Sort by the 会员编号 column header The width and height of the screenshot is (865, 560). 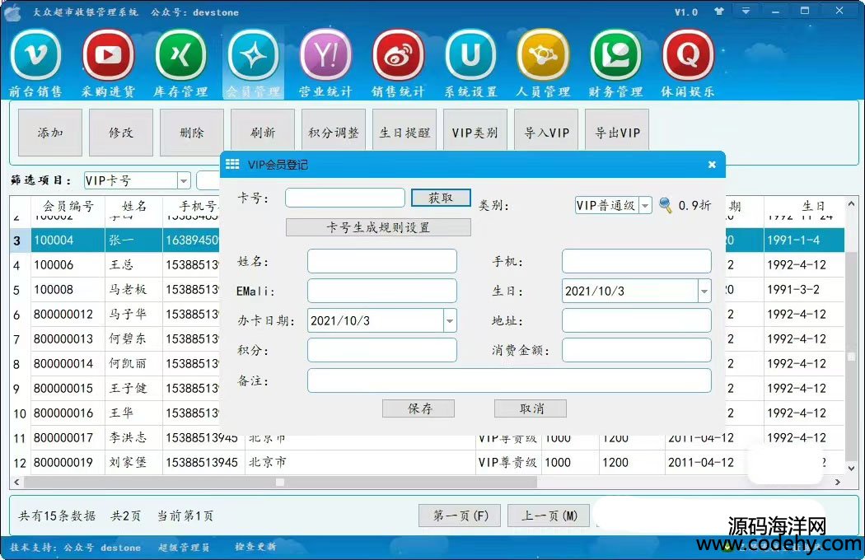68,207
